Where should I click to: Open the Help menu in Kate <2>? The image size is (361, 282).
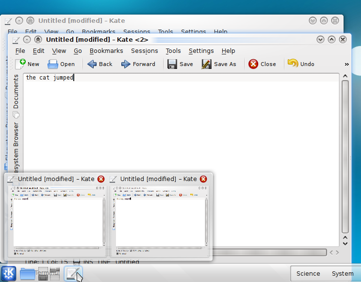tap(229, 50)
